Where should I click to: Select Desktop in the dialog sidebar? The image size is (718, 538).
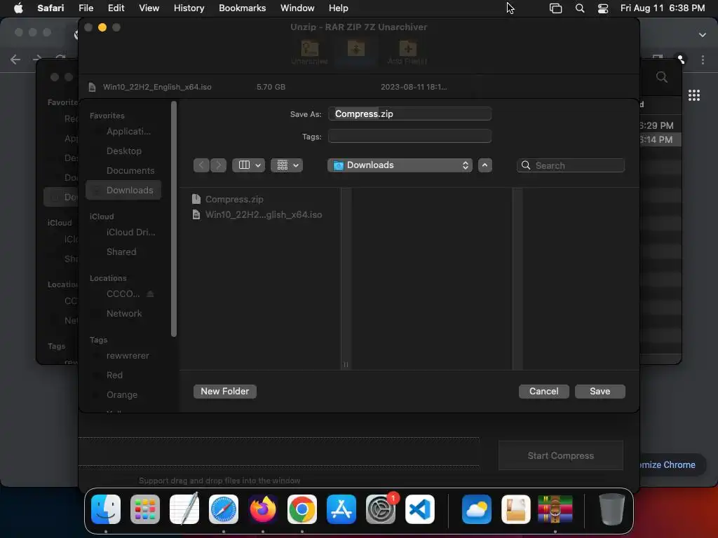tap(123, 151)
